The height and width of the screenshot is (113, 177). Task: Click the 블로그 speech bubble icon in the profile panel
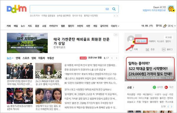click(x=164, y=49)
